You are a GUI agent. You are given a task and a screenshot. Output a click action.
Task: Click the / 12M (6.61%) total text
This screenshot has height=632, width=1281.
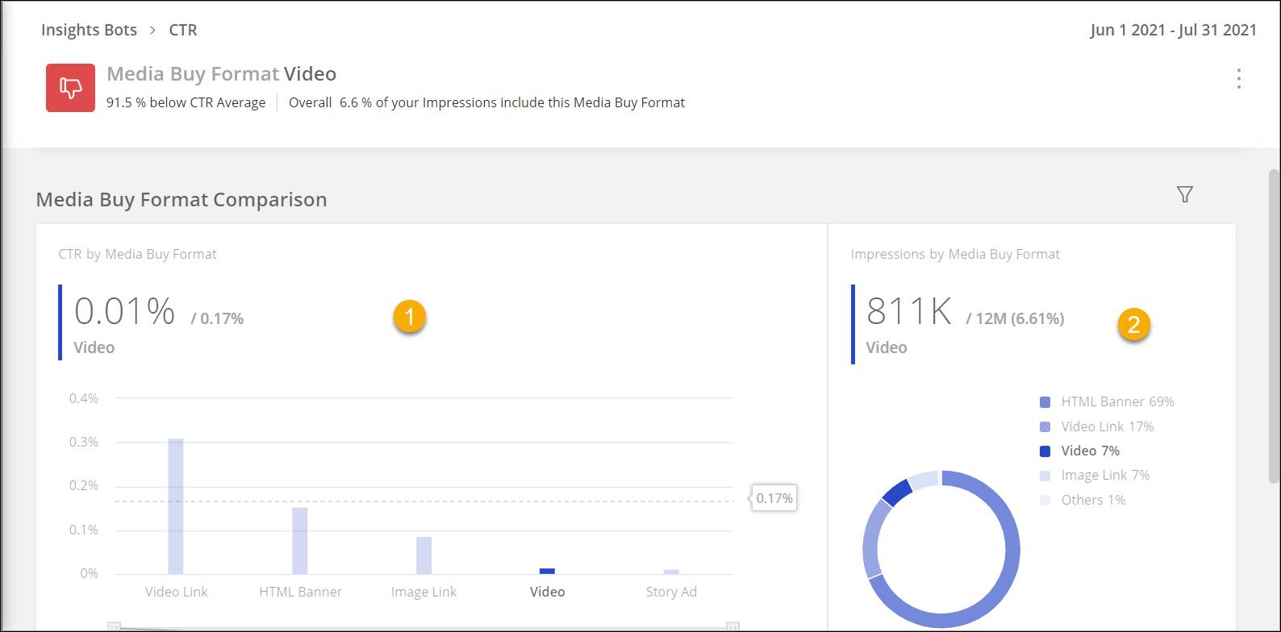point(1015,318)
